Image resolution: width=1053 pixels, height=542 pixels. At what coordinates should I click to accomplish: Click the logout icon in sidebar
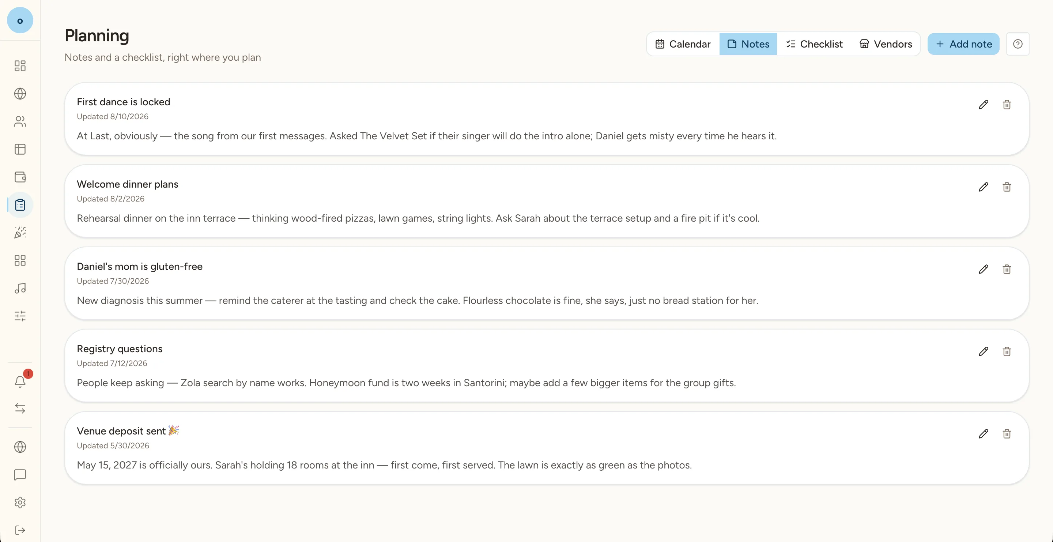20,530
